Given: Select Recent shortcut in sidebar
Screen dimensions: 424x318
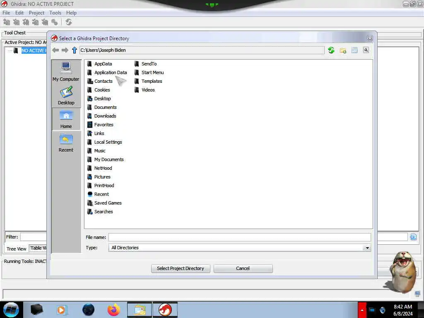Looking at the screenshot, I should pyautogui.click(x=66, y=143).
